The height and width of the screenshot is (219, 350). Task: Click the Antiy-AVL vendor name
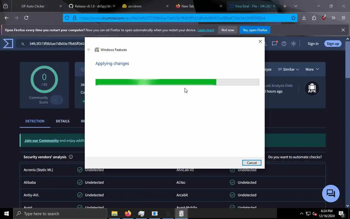(31, 195)
